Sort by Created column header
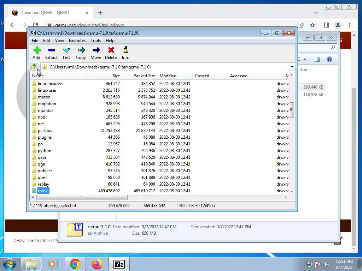362x271 pixels. 210,76
